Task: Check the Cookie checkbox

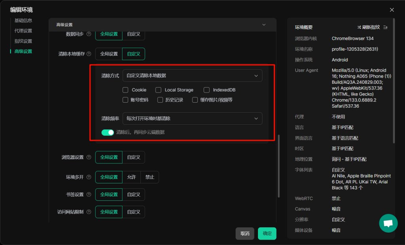Action: 125,90
